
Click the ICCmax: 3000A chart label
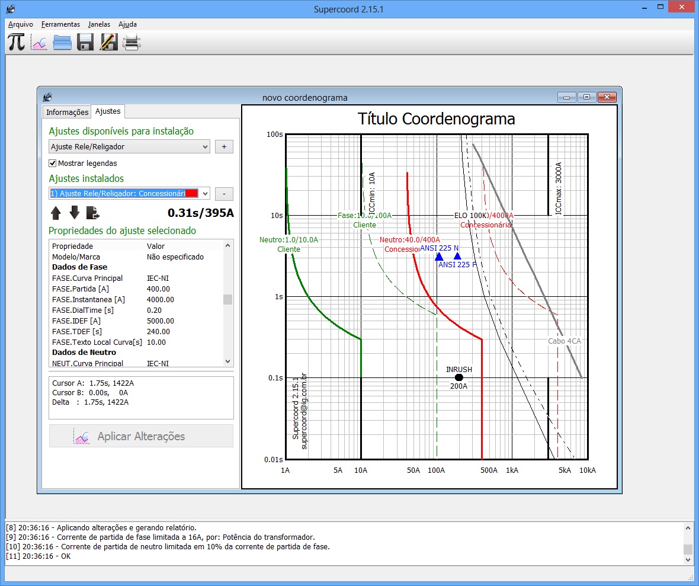click(558, 188)
